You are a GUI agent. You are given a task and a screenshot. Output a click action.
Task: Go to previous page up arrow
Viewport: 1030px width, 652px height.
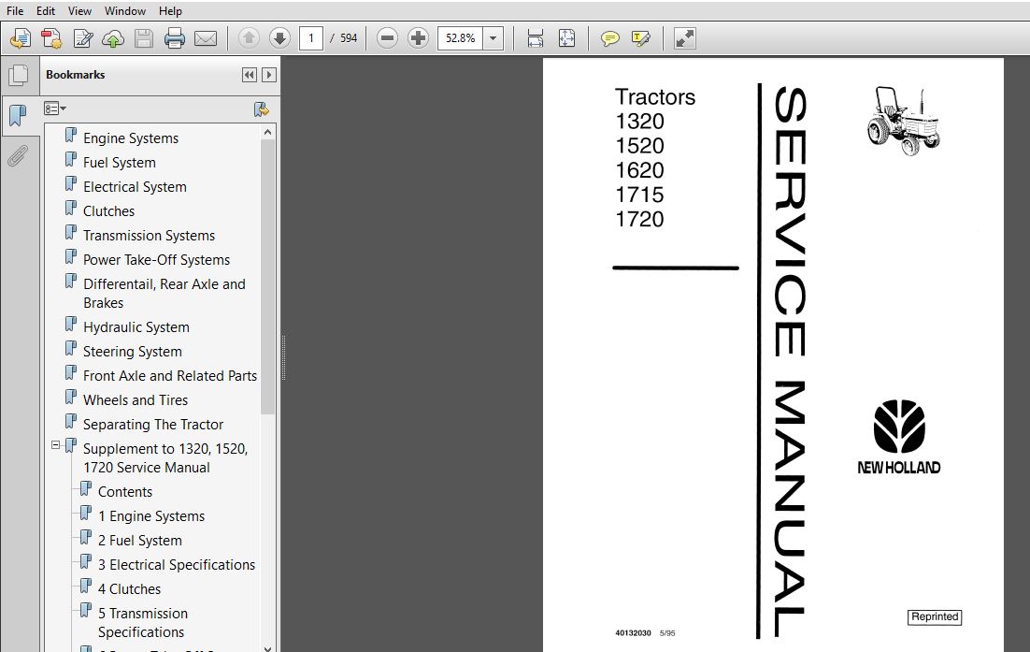[249, 38]
